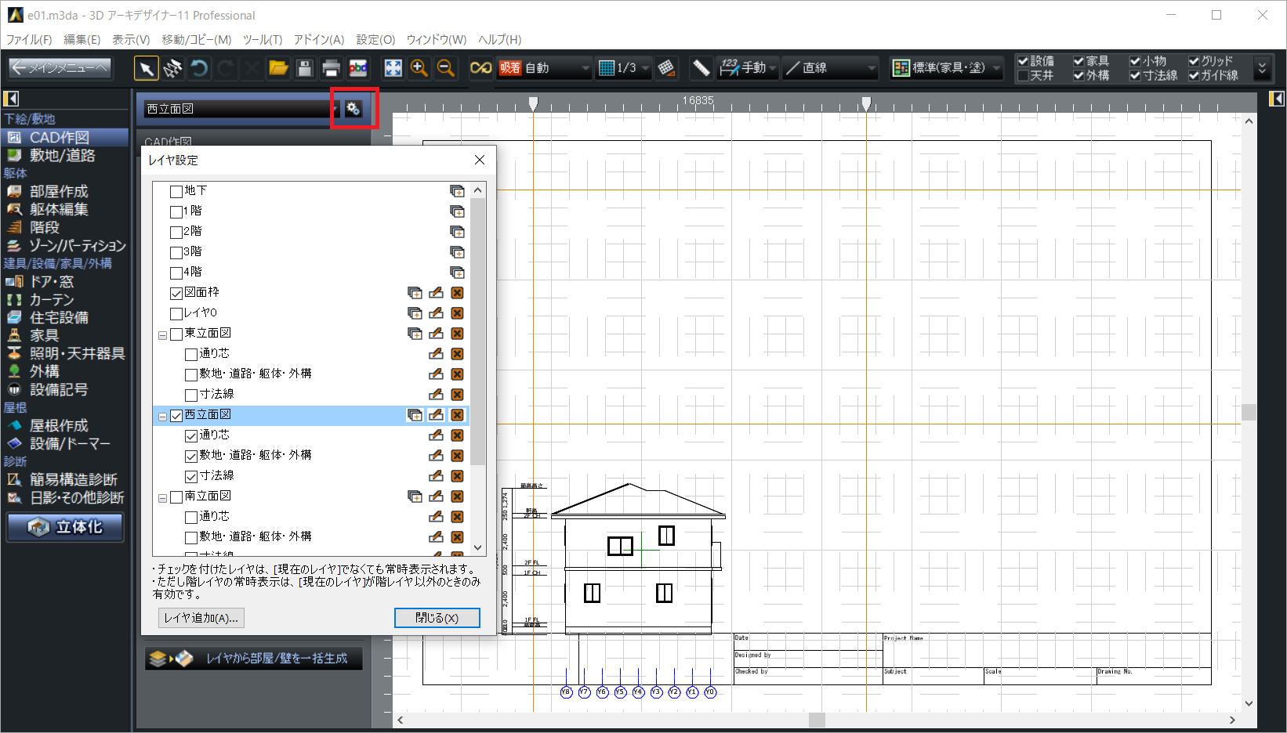Click the 閉じる(X) button
1287x733 pixels.
click(x=437, y=618)
